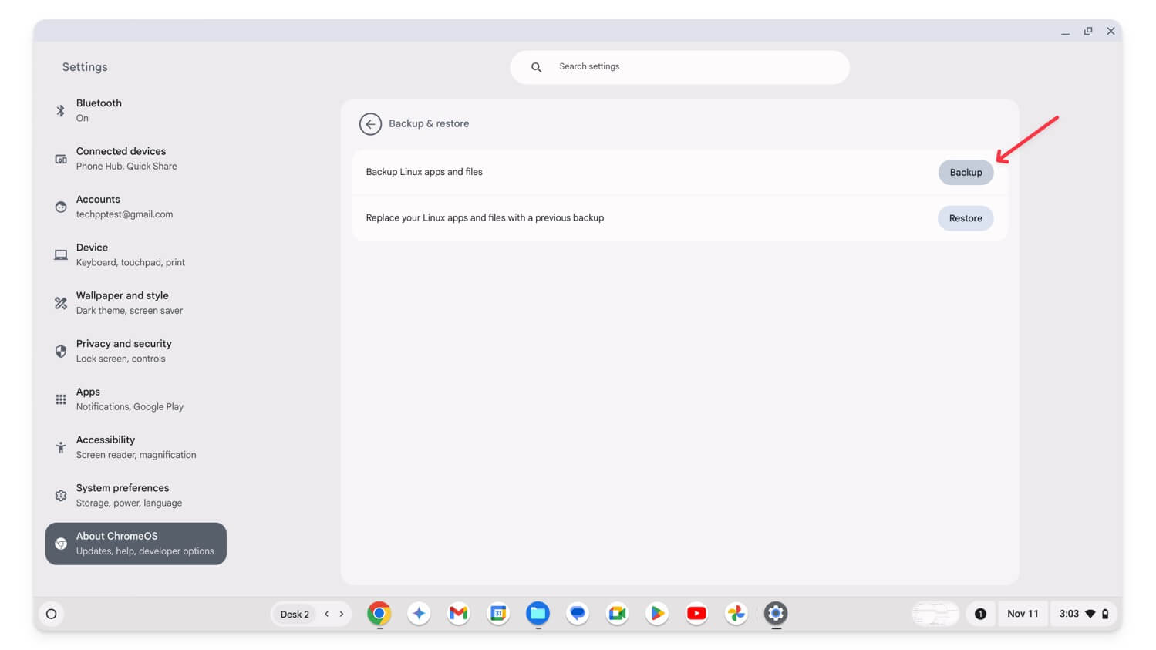Open the Play Store from the shelf
The image size is (1156, 650).
pyautogui.click(x=657, y=614)
